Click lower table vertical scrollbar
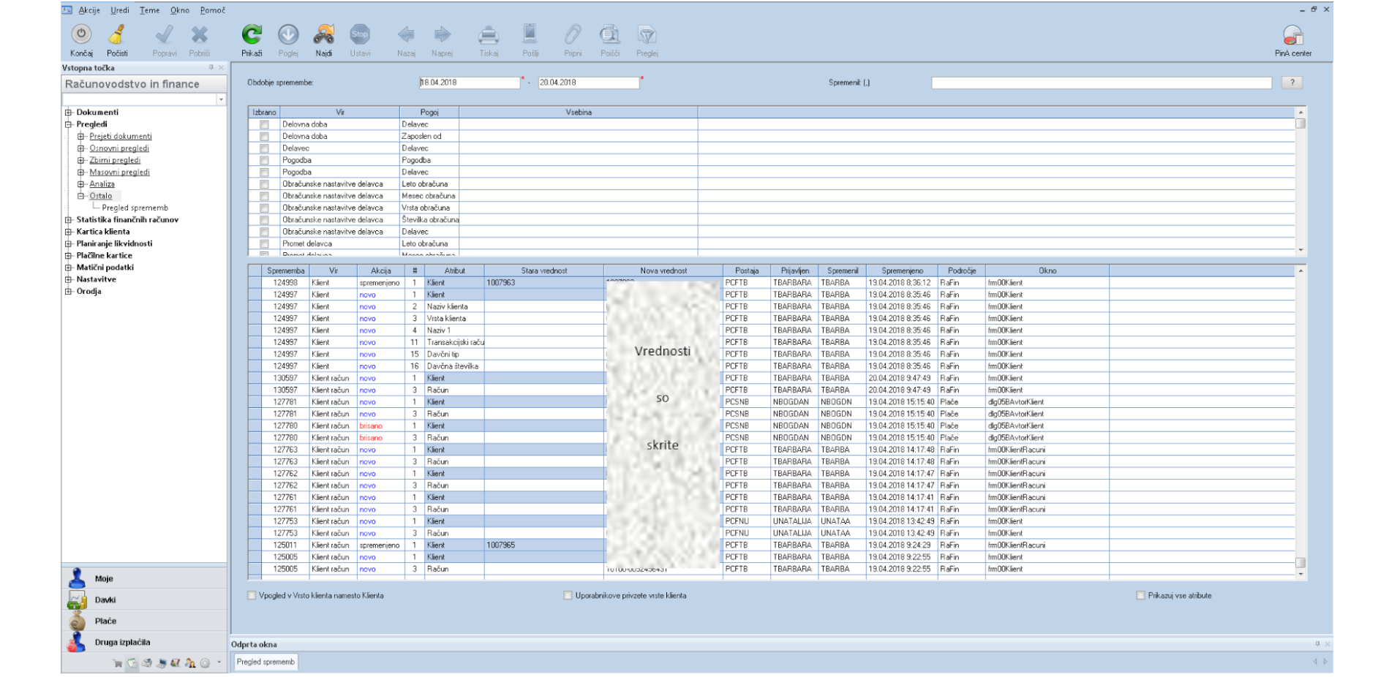This screenshot has height=677, width=1400. coord(1301,423)
